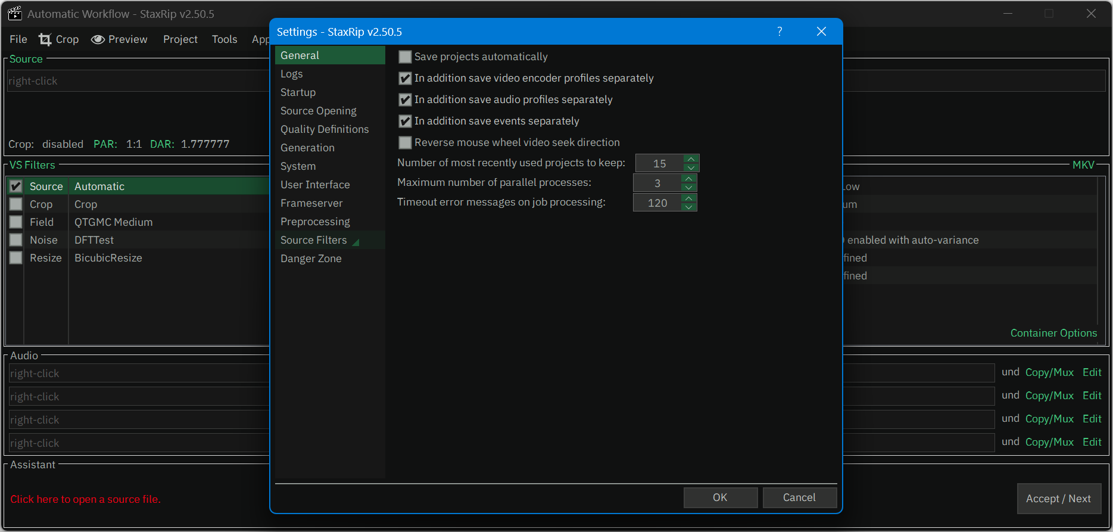
Task: Click the maximum parallel processes number field
Action: 657,183
